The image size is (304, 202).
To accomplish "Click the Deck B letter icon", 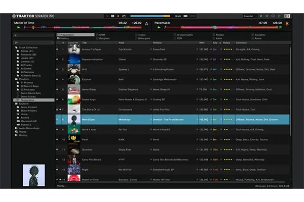I will (x=287, y=23).
